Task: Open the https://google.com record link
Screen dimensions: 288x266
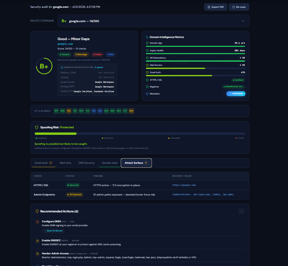Action: pyautogui.click(x=185, y=185)
